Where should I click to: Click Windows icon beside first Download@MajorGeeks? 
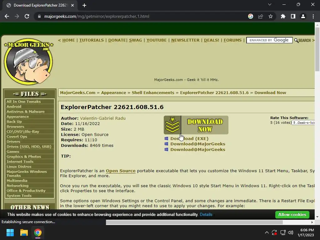pos(166,144)
